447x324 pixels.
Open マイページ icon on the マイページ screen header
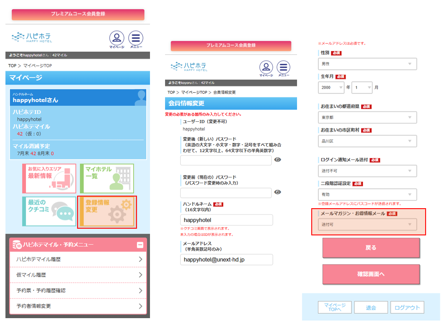click(x=117, y=39)
